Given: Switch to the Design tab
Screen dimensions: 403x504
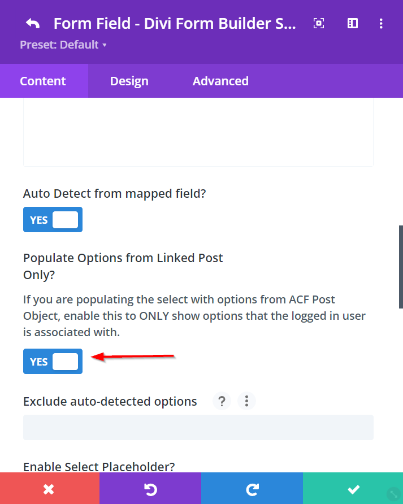Looking at the screenshot, I should 129,81.
